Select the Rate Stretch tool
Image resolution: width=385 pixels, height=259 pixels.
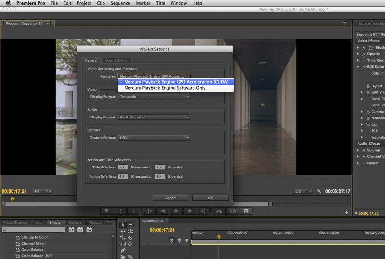pyautogui.click(x=123, y=237)
